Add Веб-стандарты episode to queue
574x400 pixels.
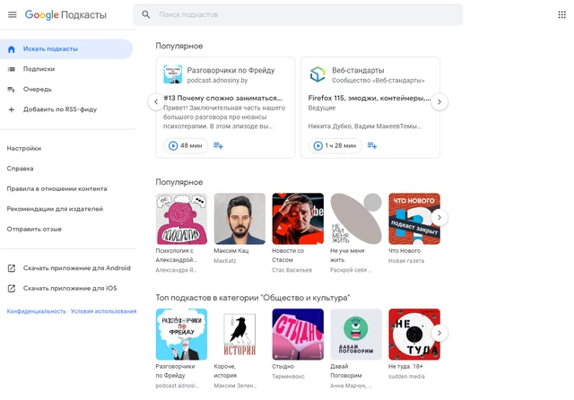point(372,145)
